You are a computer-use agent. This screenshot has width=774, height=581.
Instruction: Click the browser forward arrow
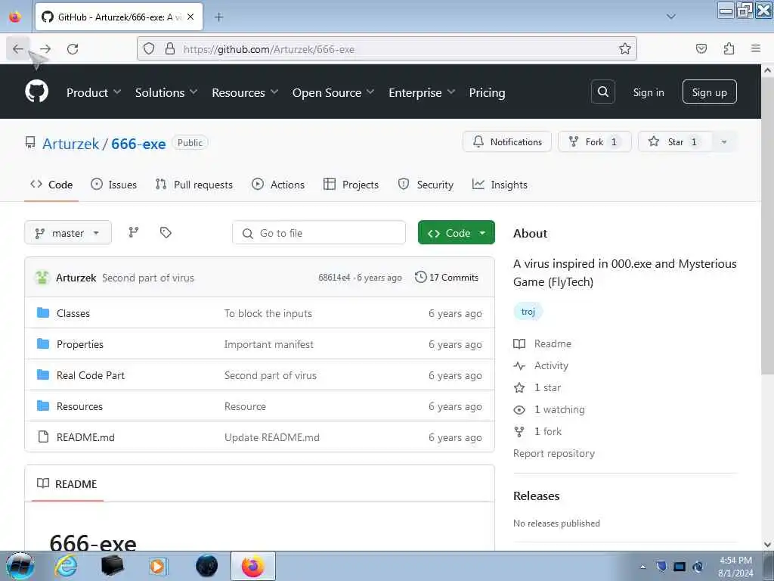[x=45, y=49]
